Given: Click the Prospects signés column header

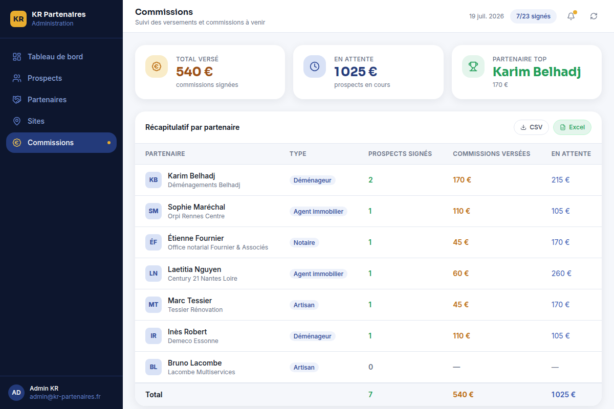Looking at the screenshot, I should click(400, 154).
